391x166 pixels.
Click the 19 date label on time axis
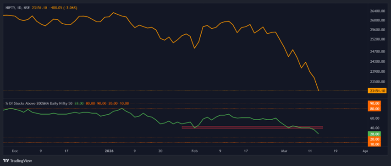pyautogui.click(x=336, y=151)
